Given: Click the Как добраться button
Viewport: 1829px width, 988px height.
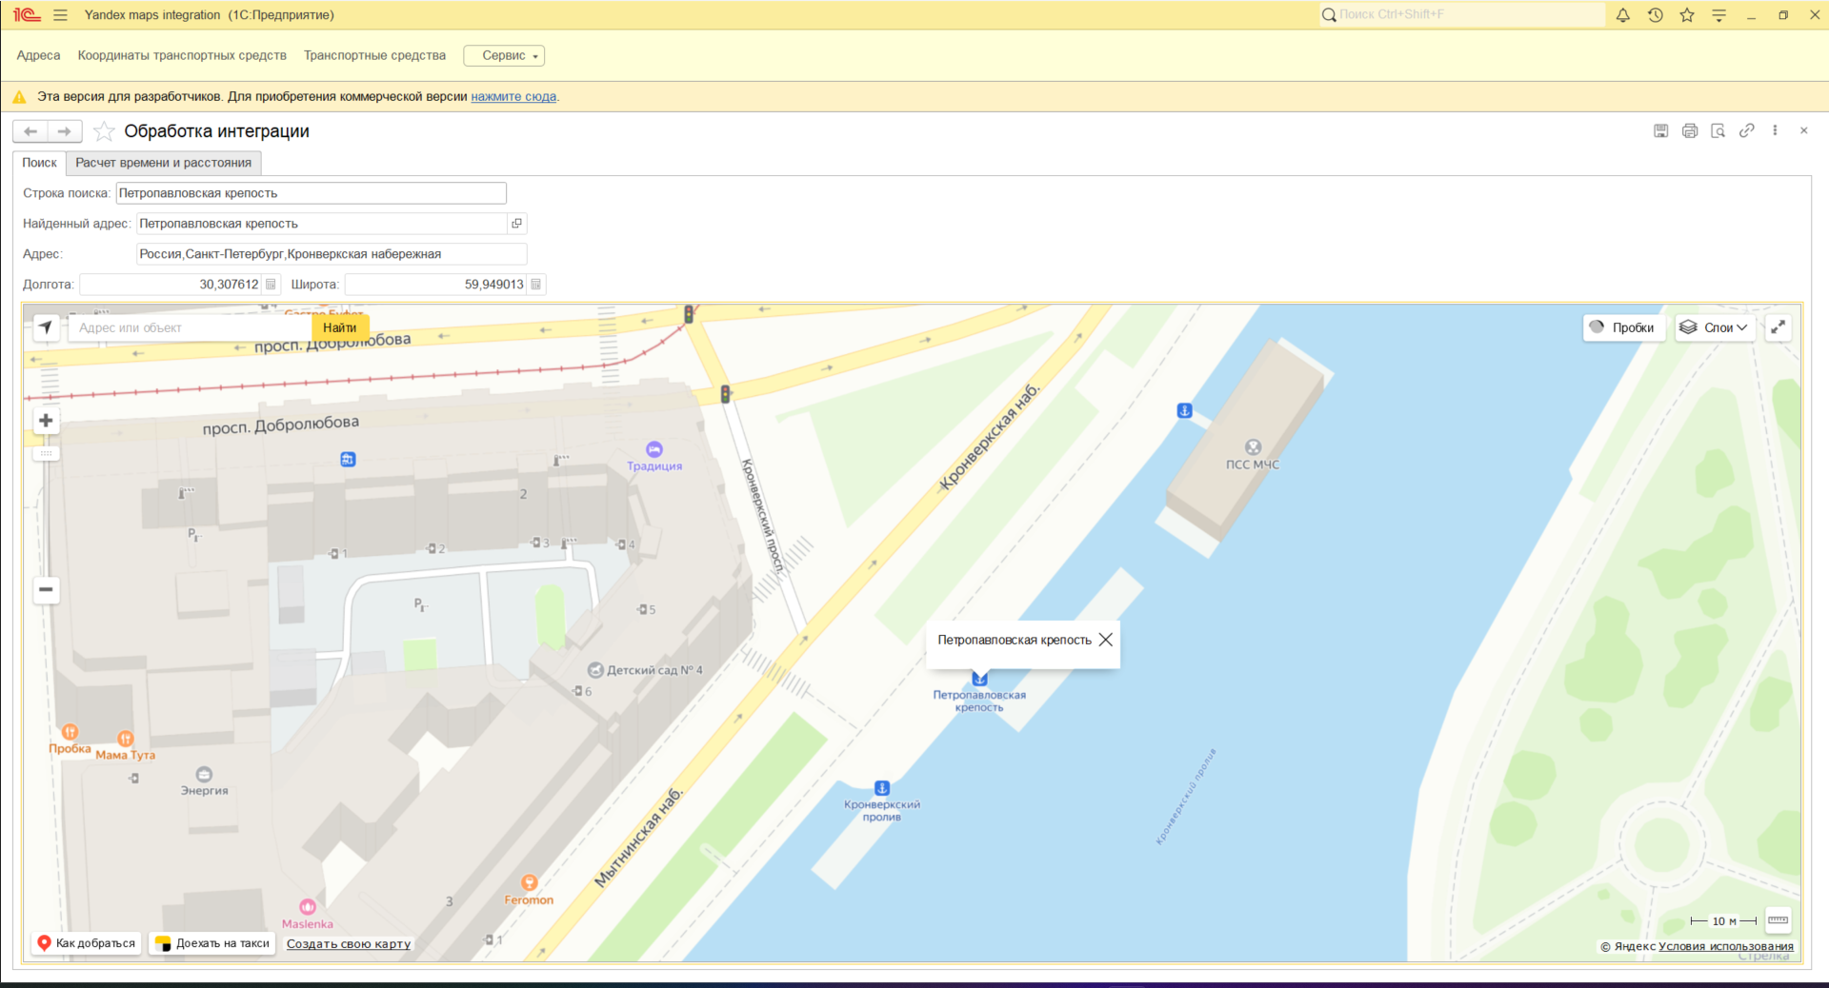Looking at the screenshot, I should click(87, 943).
